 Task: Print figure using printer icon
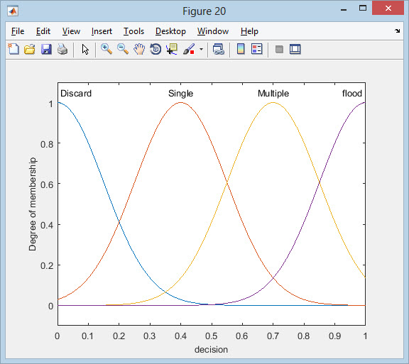62,49
